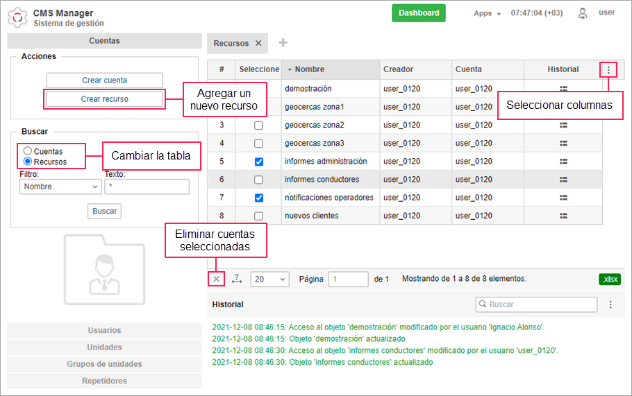Click log entry 'Objeto demostración actualizado'
The height and width of the screenshot is (396, 632).
click(309, 339)
